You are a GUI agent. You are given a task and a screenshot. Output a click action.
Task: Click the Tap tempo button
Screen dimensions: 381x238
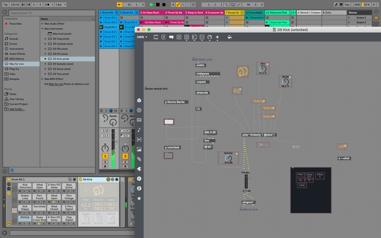coord(5,5)
